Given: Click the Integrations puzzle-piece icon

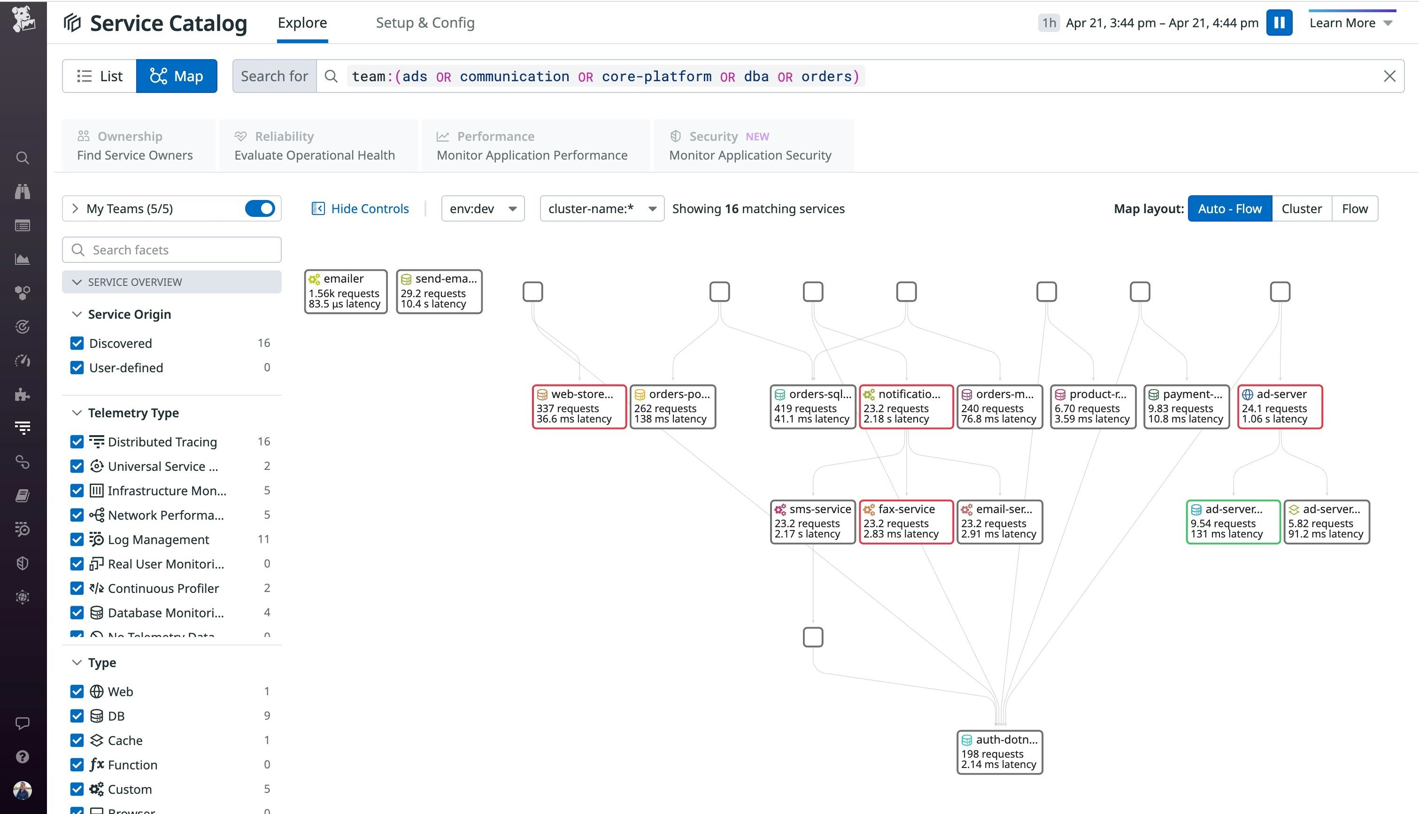Looking at the screenshot, I should click(x=23, y=394).
